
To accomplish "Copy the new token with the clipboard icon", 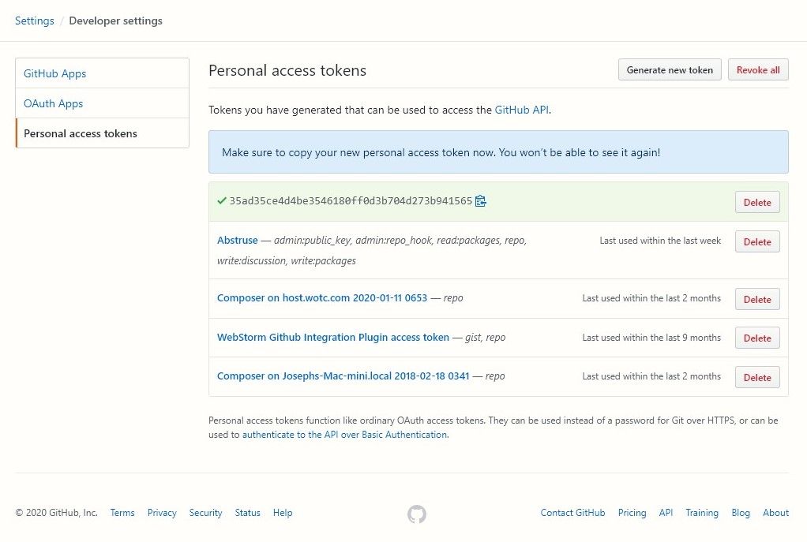I will 480,201.
